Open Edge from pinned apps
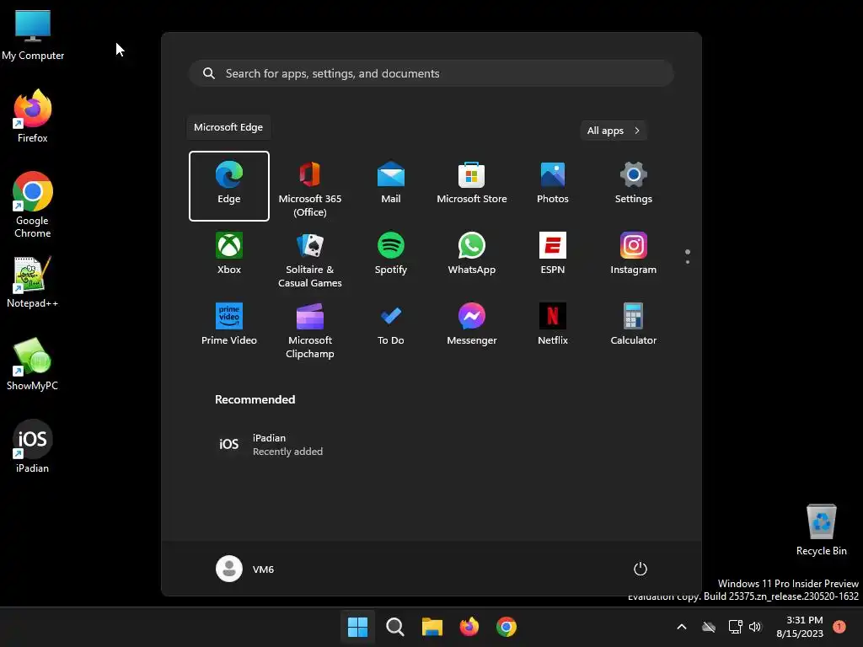This screenshot has height=647, width=863. point(229,186)
